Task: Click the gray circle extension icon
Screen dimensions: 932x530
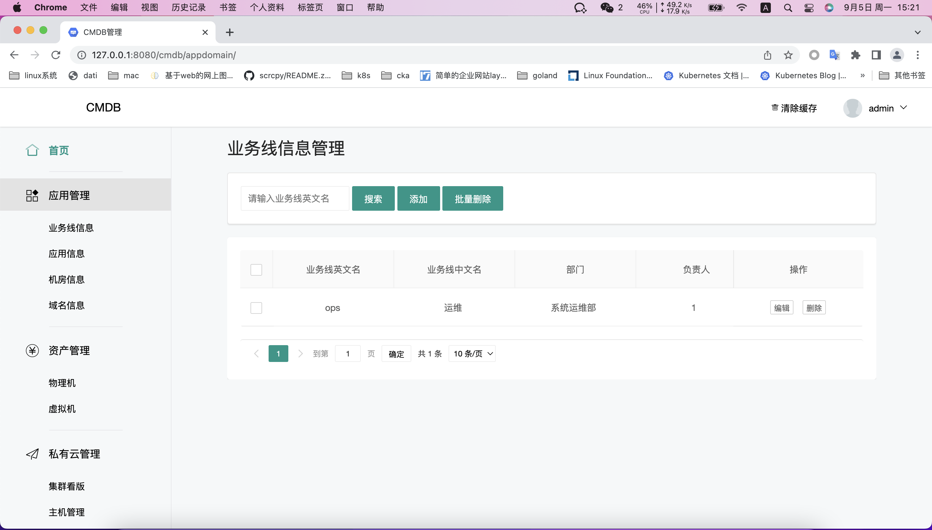Action: tap(814, 55)
